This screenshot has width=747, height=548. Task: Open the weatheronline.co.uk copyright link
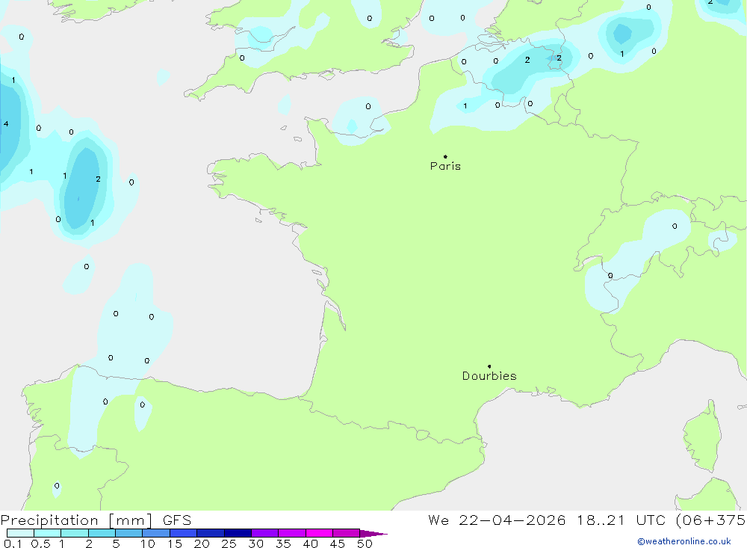point(684,541)
